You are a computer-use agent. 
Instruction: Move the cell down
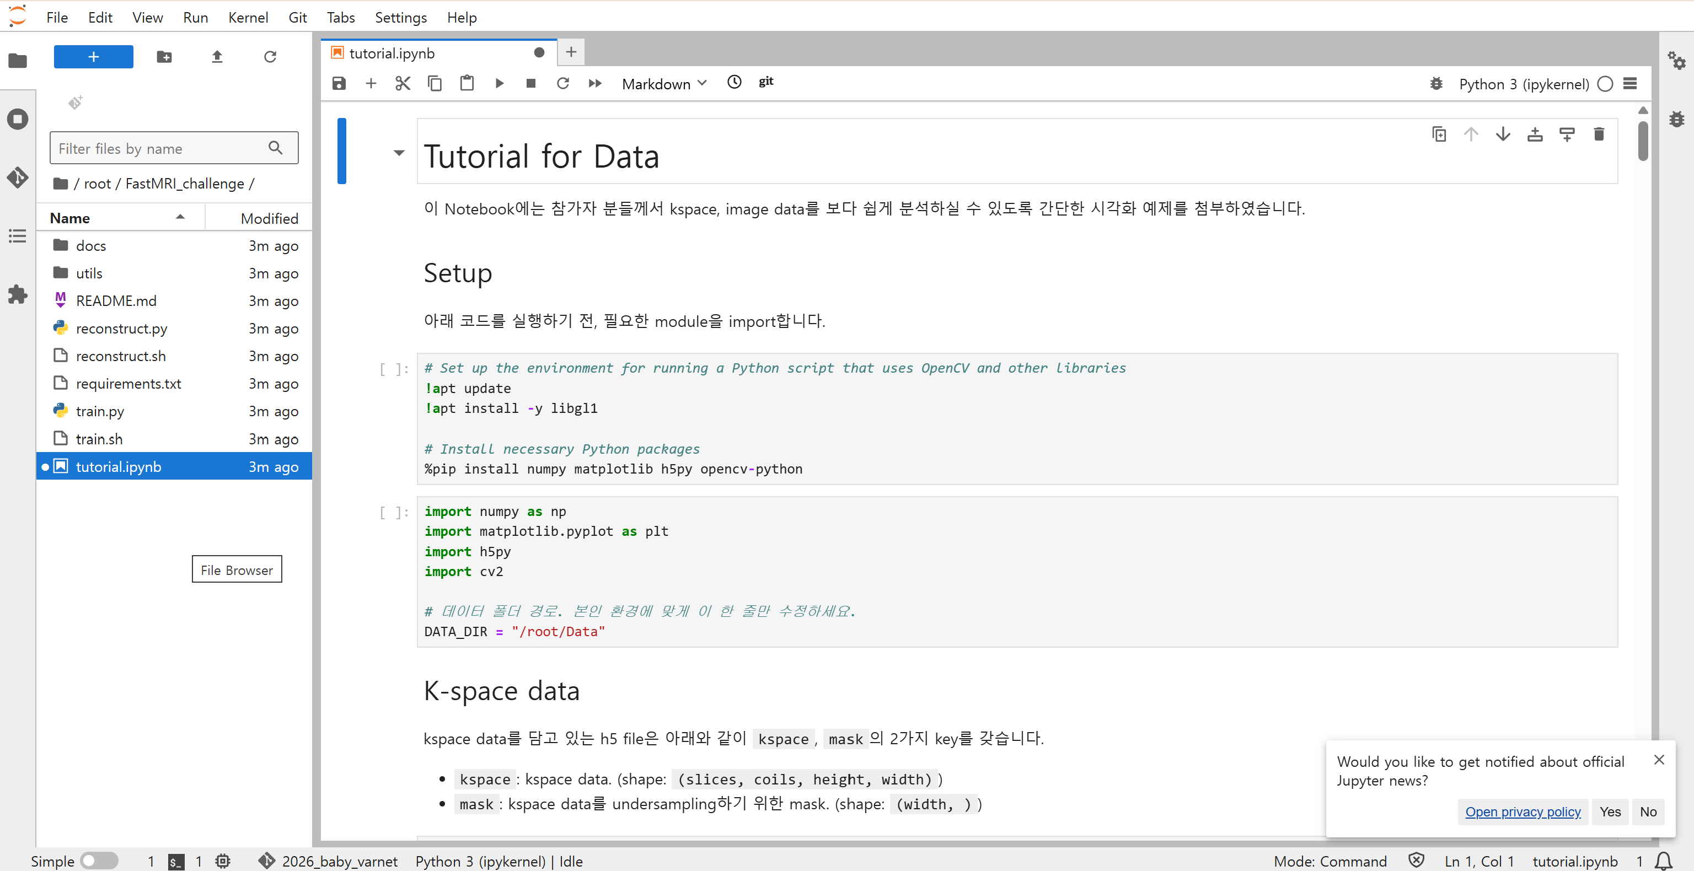pyautogui.click(x=1503, y=134)
